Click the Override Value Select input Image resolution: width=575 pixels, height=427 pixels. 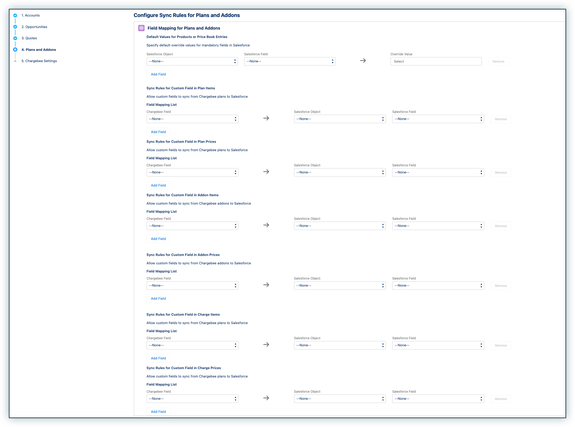(x=436, y=61)
